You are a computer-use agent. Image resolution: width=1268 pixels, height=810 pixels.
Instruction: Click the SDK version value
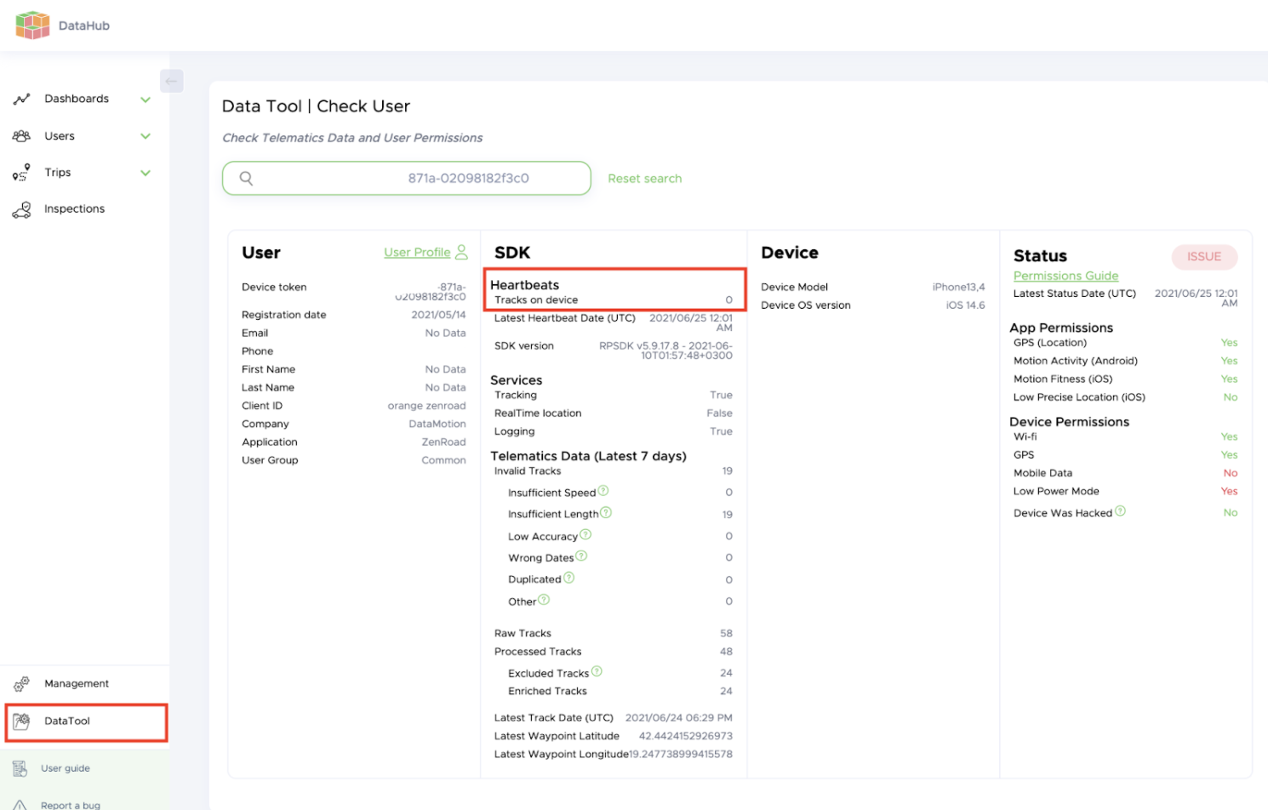point(665,351)
